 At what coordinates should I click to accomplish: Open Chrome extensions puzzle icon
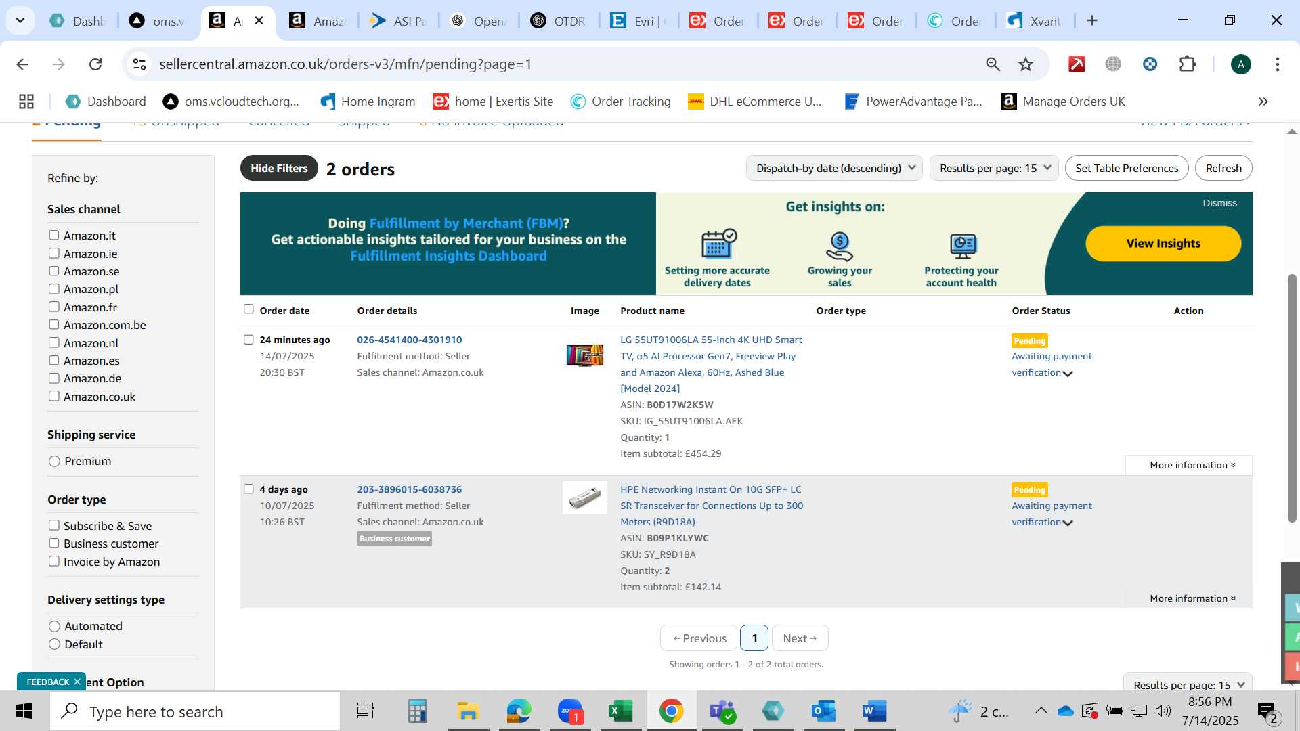pos(1188,64)
